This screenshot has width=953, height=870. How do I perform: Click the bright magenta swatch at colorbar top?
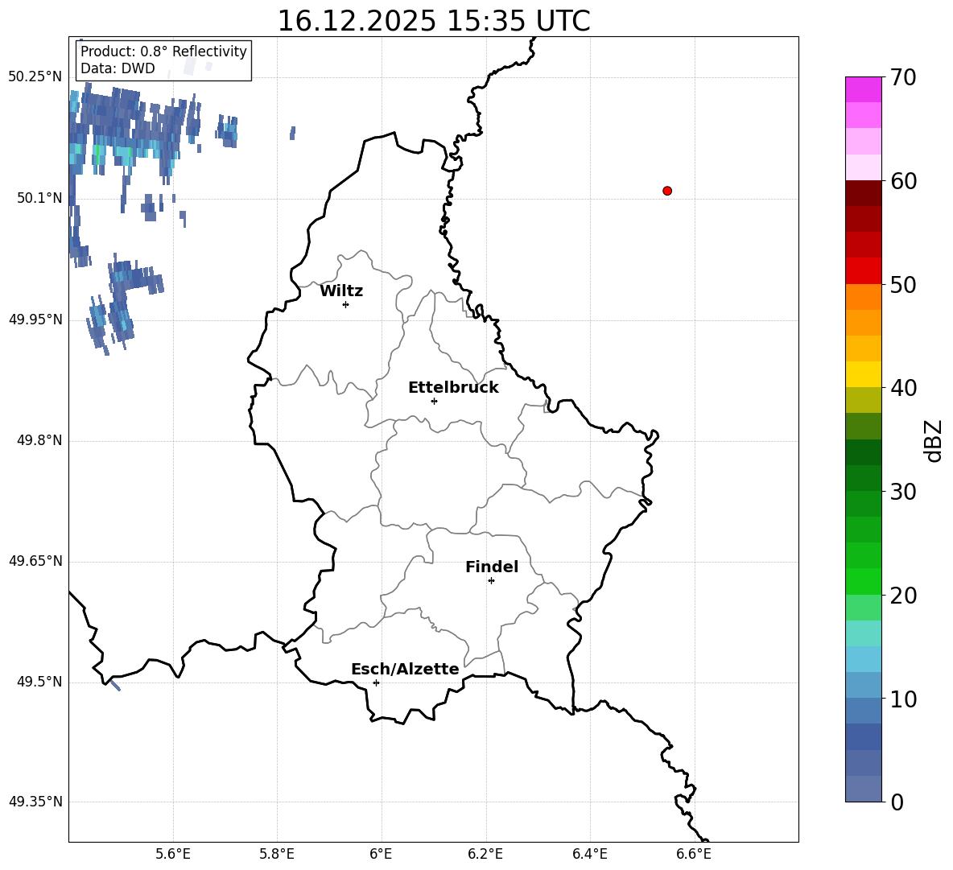(x=864, y=89)
